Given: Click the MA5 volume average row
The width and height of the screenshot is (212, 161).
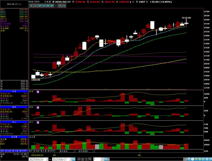Looking at the screenshot, I should click(x=14, y=141).
